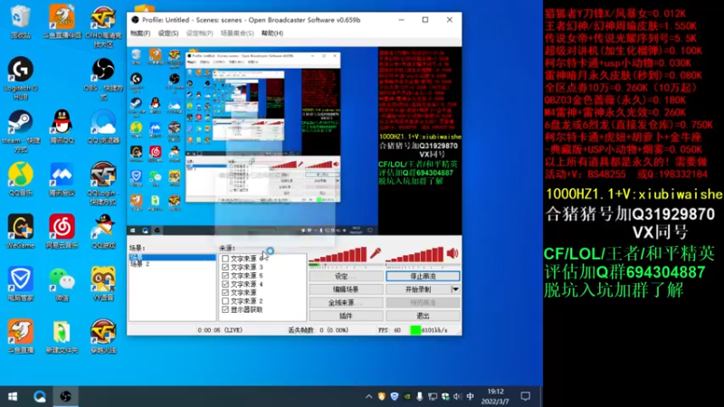Screen dimensions: 724x407
Task: Open the Steam desktop shortcut
Action: tap(20, 130)
